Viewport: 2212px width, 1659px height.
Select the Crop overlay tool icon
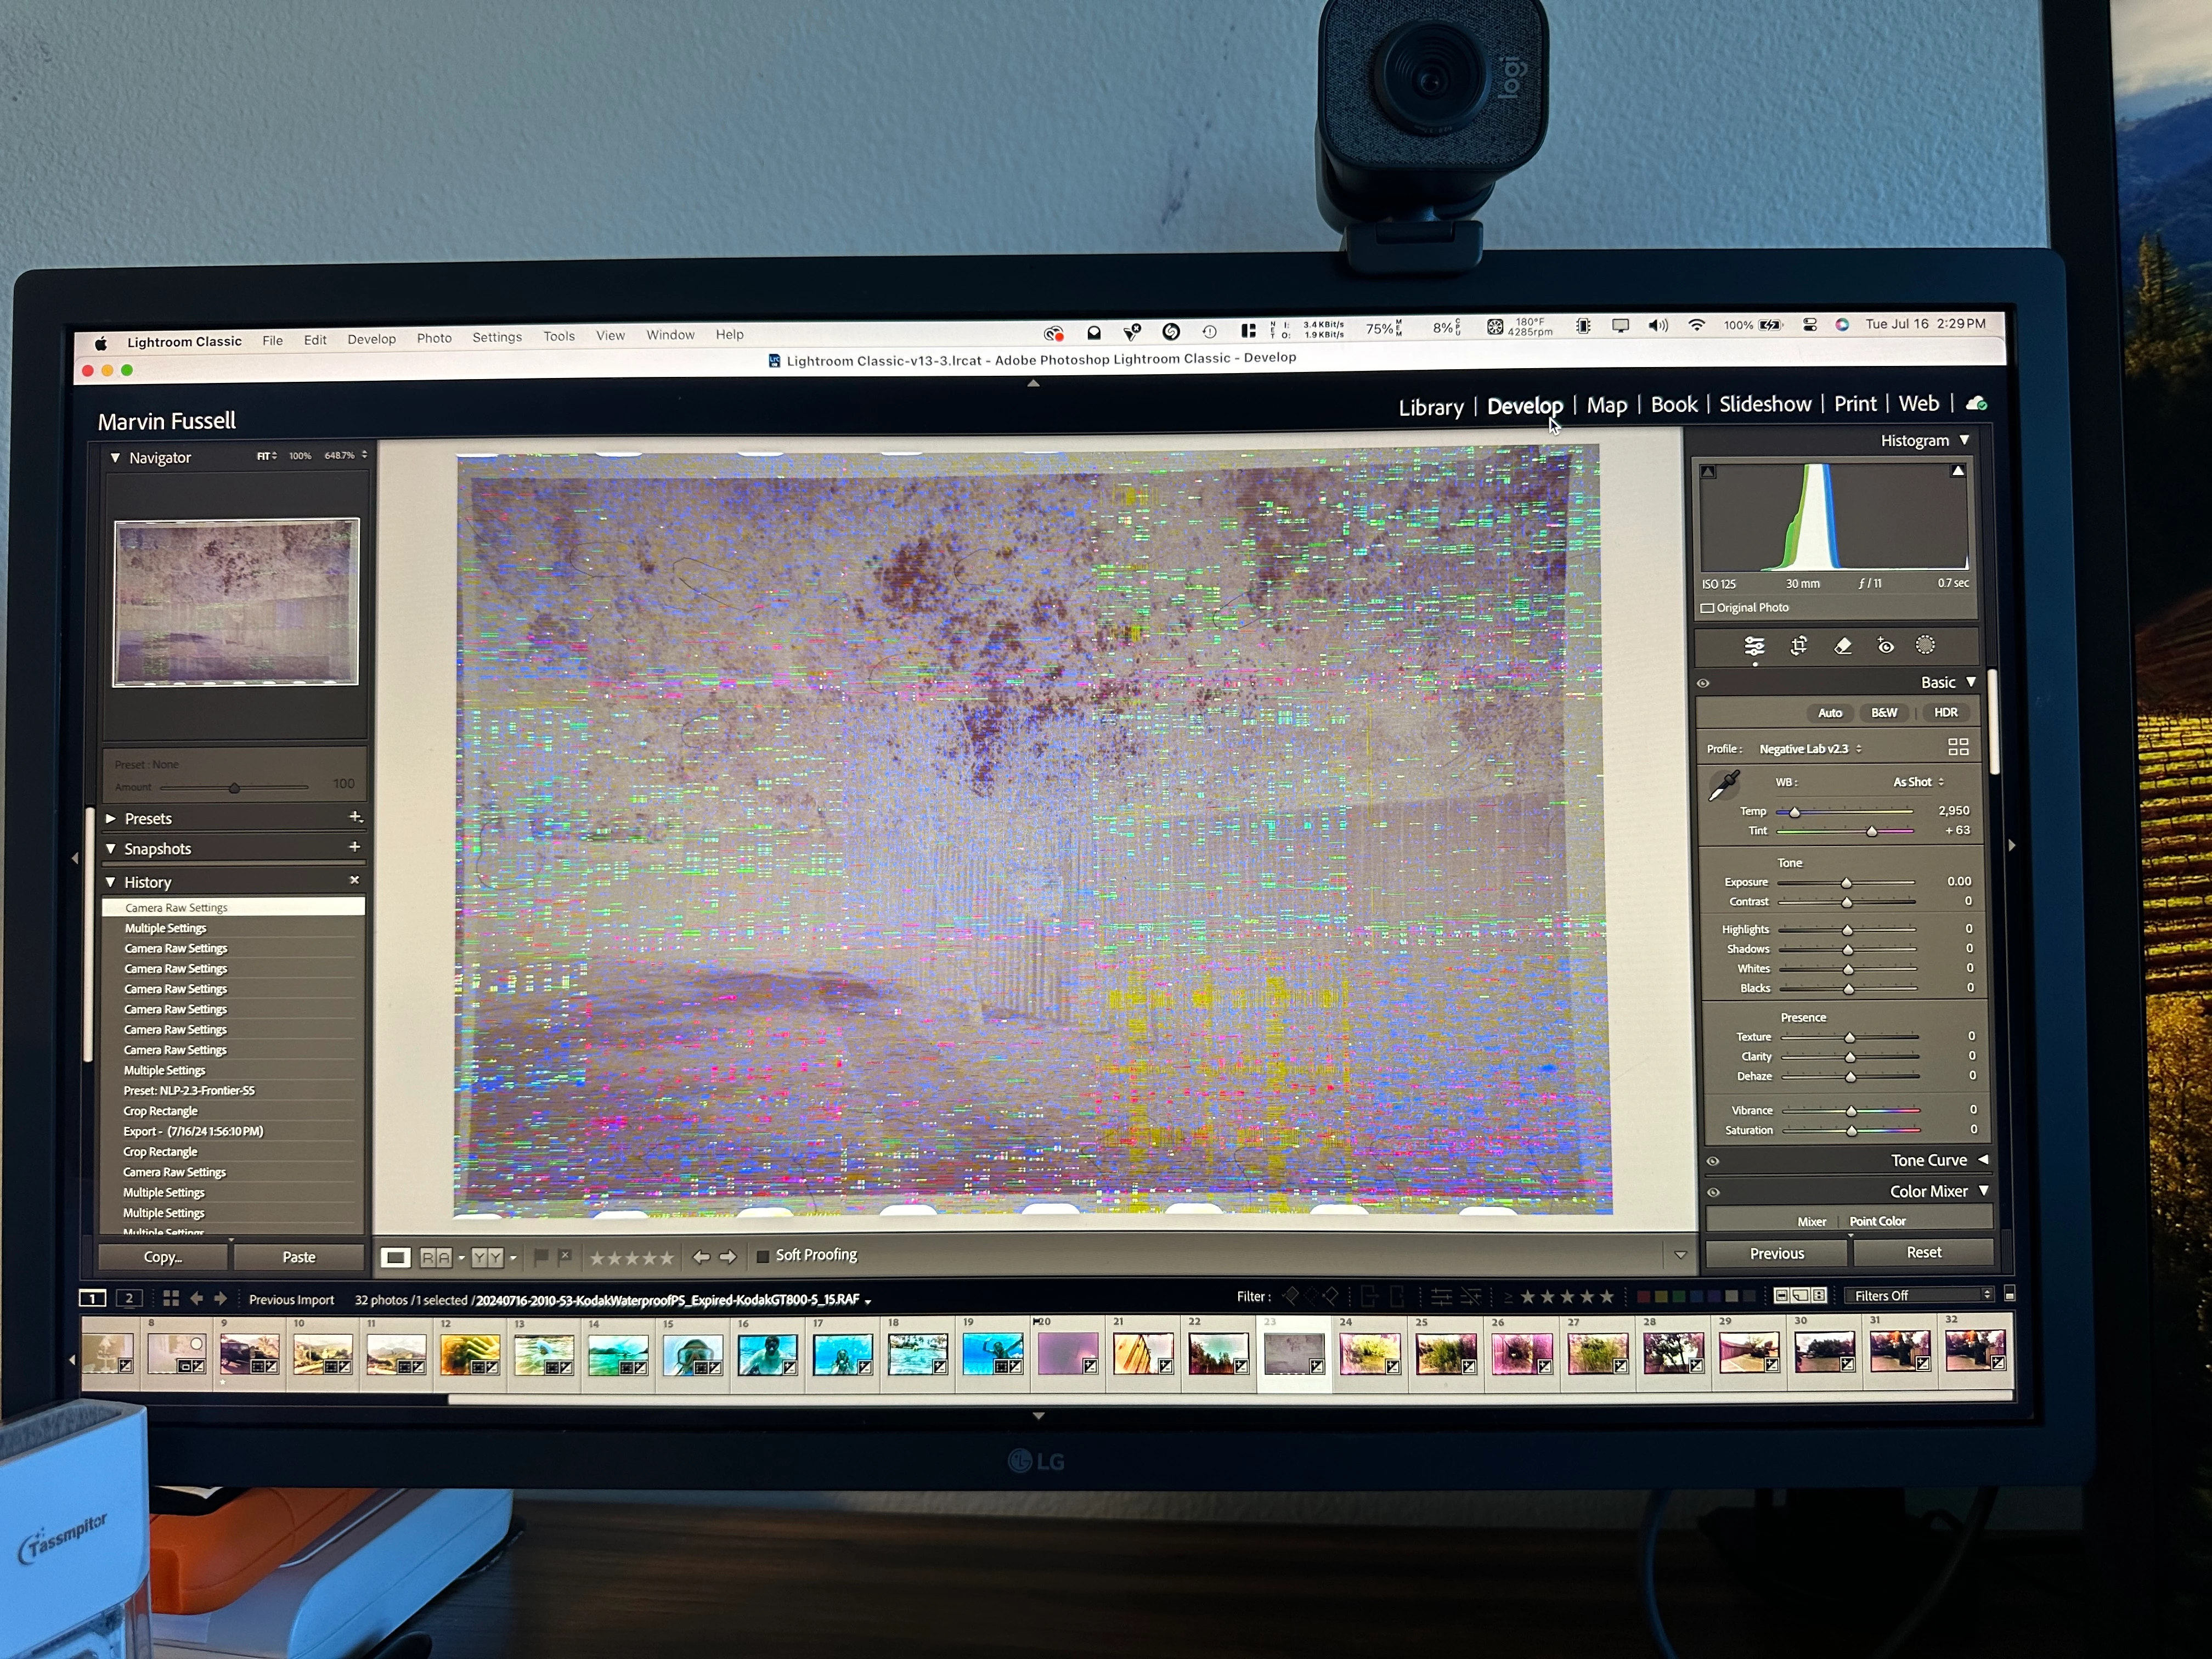tap(1799, 646)
